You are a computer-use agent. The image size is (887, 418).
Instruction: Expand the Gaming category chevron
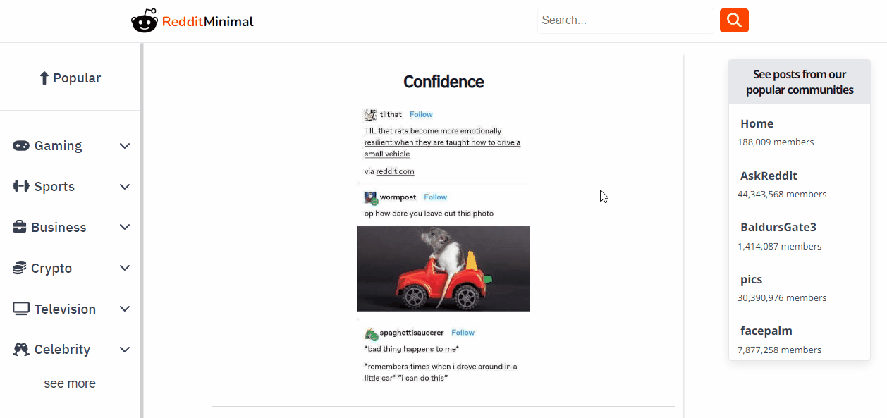tap(125, 146)
